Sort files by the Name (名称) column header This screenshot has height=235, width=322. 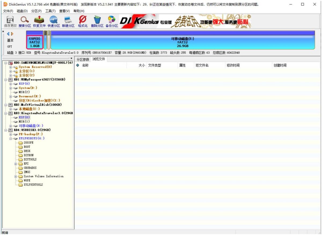pos(85,65)
